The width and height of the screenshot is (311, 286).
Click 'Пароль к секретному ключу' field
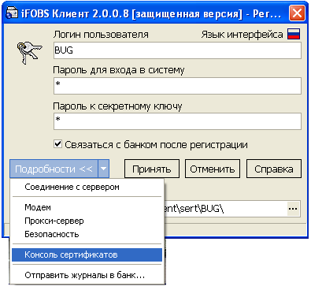point(177,121)
